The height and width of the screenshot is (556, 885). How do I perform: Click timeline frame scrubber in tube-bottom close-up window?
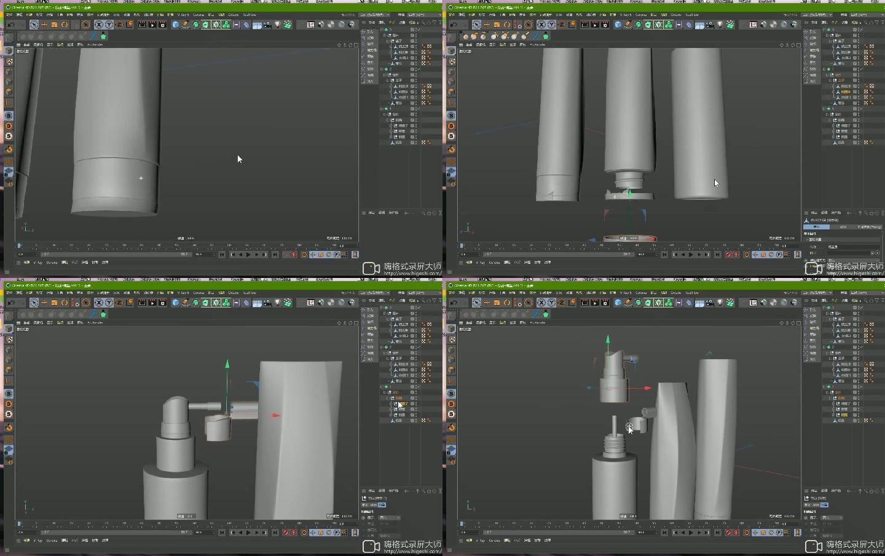19,245
